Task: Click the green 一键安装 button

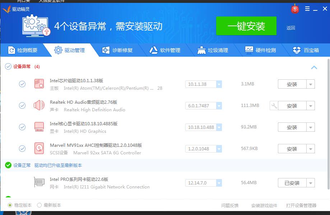Action: click(x=246, y=26)
